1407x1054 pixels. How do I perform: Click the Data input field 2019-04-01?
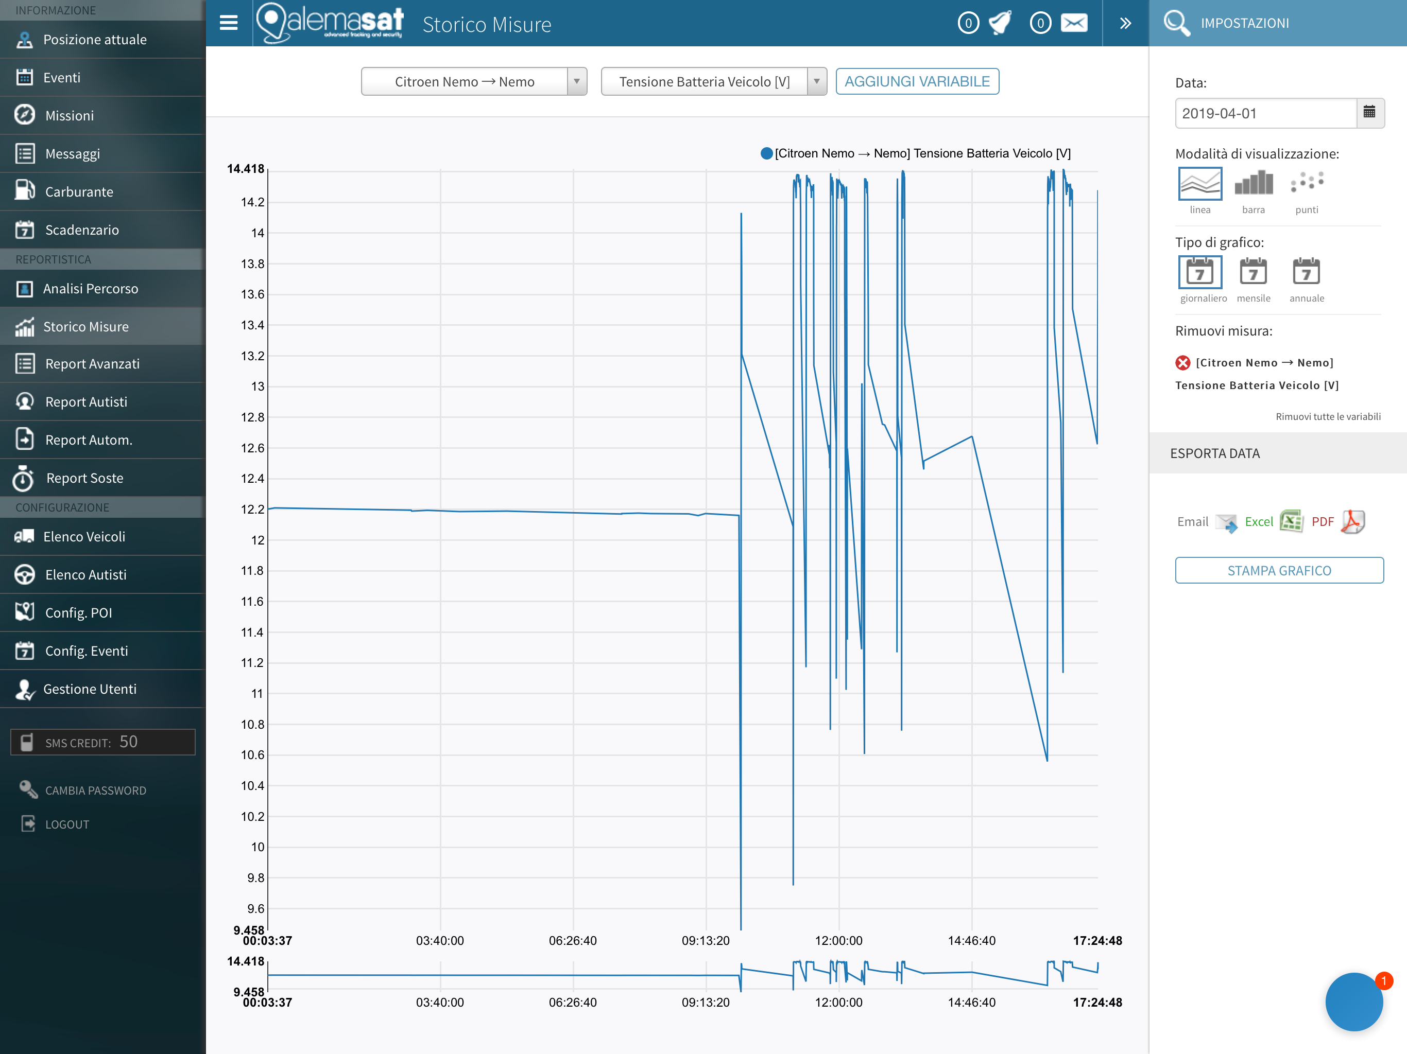tap(1265, 113)
